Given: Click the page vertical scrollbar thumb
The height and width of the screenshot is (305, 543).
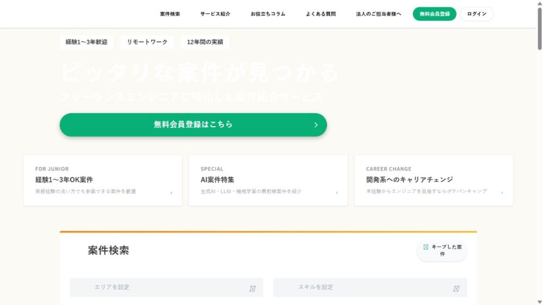Looking at the screenshot, I should click(x=540, y=29).
